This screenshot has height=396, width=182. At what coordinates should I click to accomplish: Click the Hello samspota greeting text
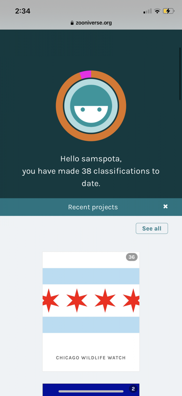pos(91,159)
